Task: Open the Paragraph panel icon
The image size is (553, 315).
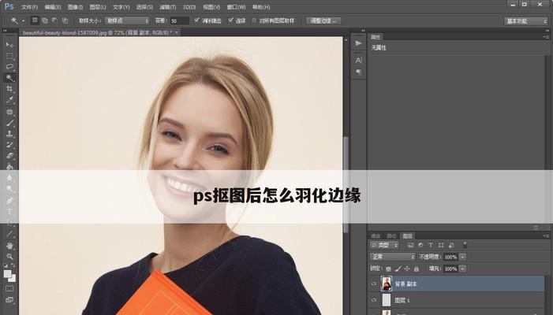Action: pos(358,72)
